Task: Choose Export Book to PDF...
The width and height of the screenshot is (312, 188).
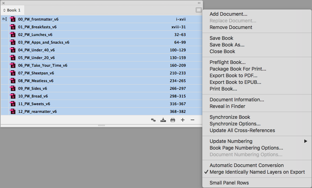Action: click(233, 75)
